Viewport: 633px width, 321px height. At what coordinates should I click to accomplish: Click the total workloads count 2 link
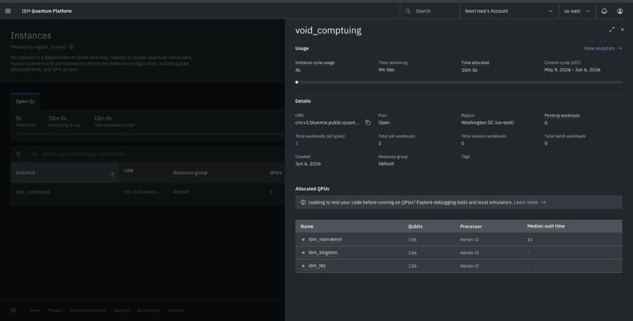[297, 143]
